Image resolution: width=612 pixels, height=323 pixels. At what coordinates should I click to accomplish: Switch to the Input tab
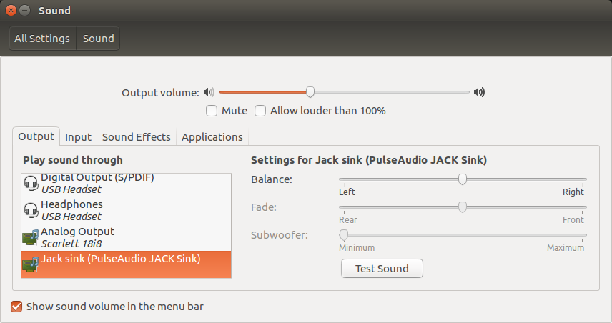[x=78, y=137]
